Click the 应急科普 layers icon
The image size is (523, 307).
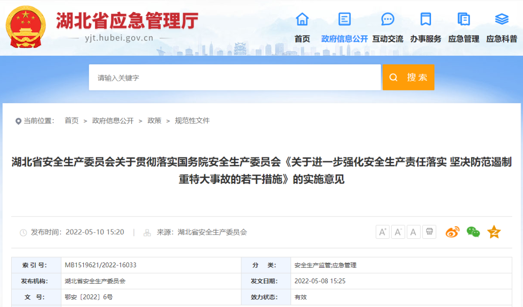[x=502, y=19]
